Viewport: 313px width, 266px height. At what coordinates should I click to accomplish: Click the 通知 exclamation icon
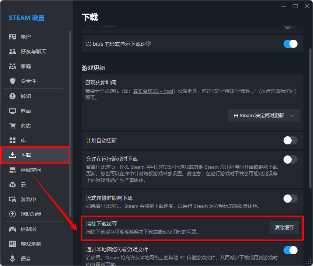point(13,96)
